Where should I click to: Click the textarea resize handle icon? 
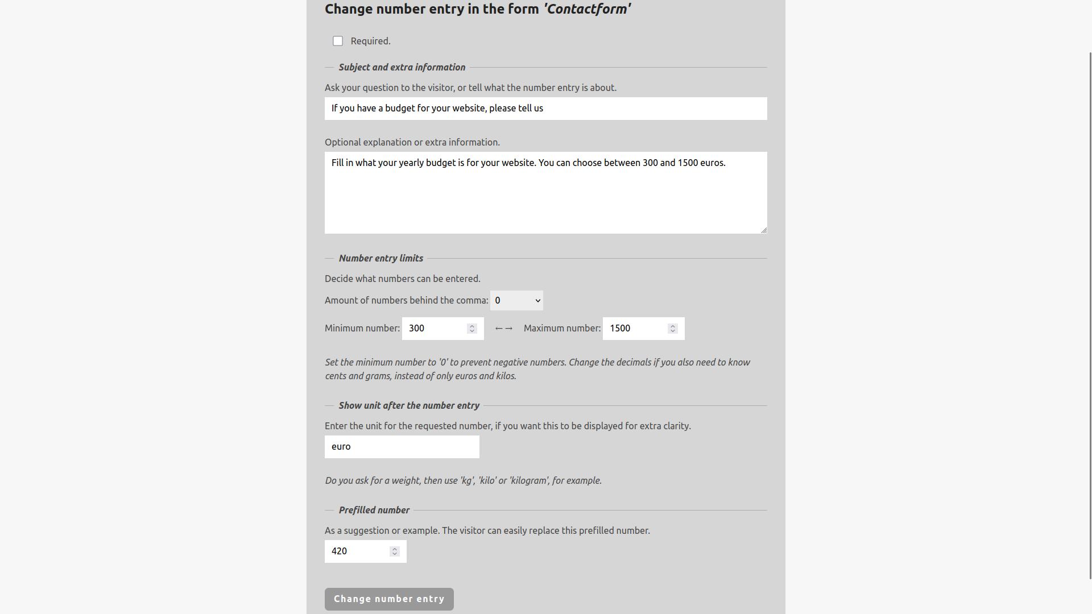tap(763, 230)
